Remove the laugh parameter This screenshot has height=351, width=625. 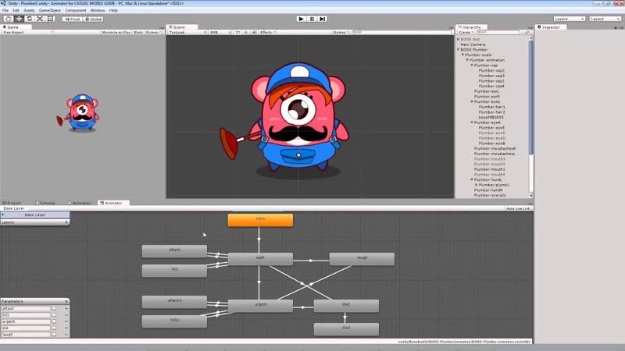(x=66, y=335)
